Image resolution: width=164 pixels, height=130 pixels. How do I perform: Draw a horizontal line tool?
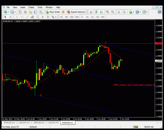22,17
